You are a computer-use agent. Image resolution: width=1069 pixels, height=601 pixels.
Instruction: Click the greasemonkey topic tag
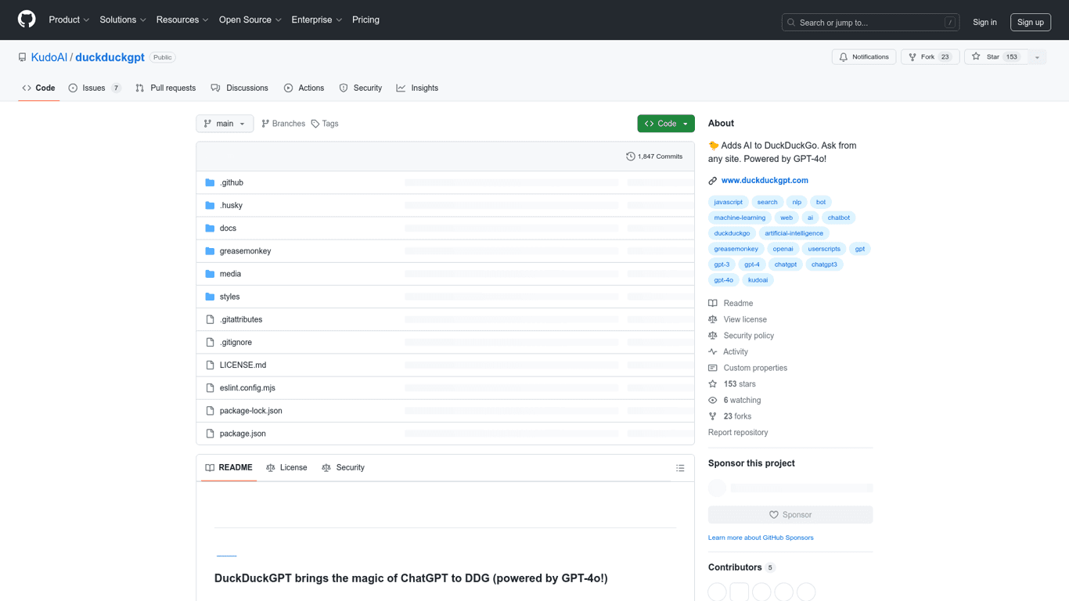point(736,249)
